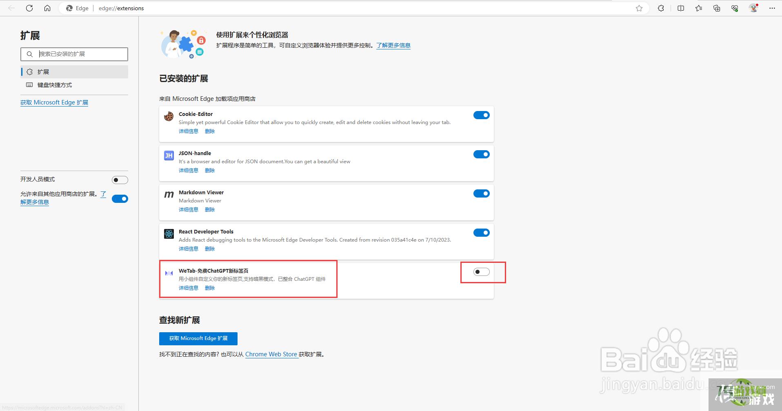782x411 pixels.
Task: Remove WeTab via 删除
Action: 210,288
